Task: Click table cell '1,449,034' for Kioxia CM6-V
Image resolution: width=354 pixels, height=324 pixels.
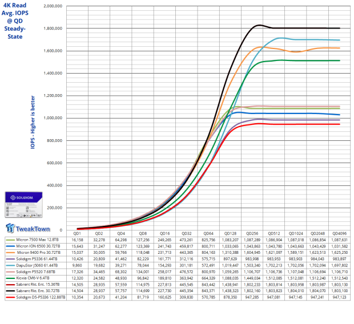Action: (x=252, y=278)
